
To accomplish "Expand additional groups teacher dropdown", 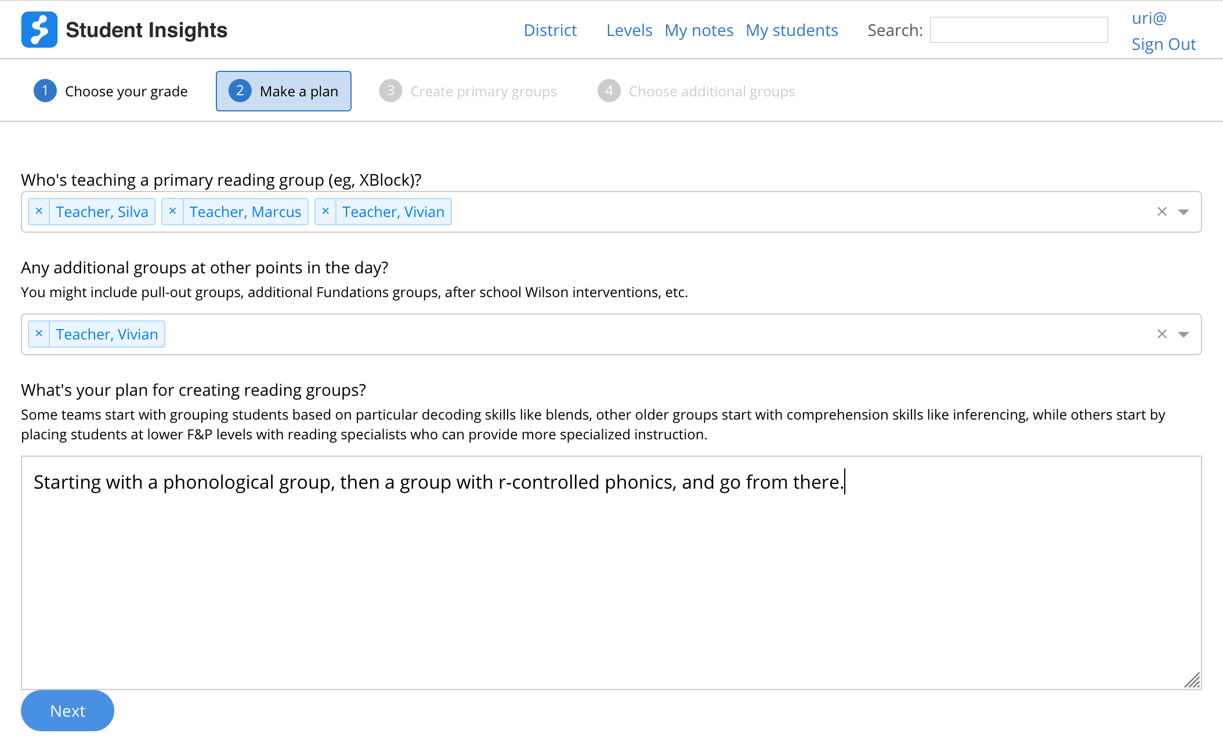I will point(1184,334).
